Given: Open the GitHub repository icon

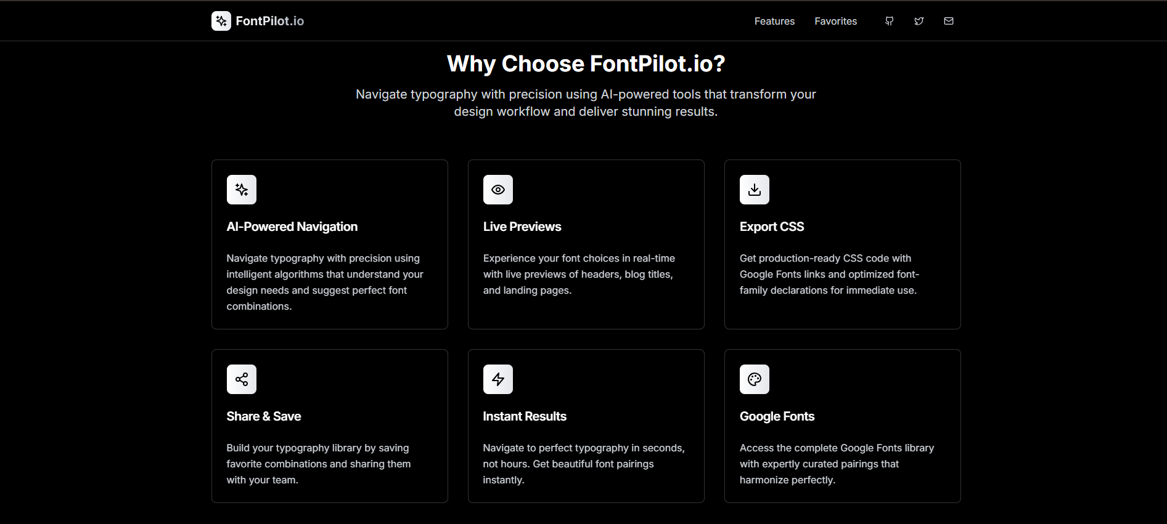Looking at the screenshot, I should point(889,20).
